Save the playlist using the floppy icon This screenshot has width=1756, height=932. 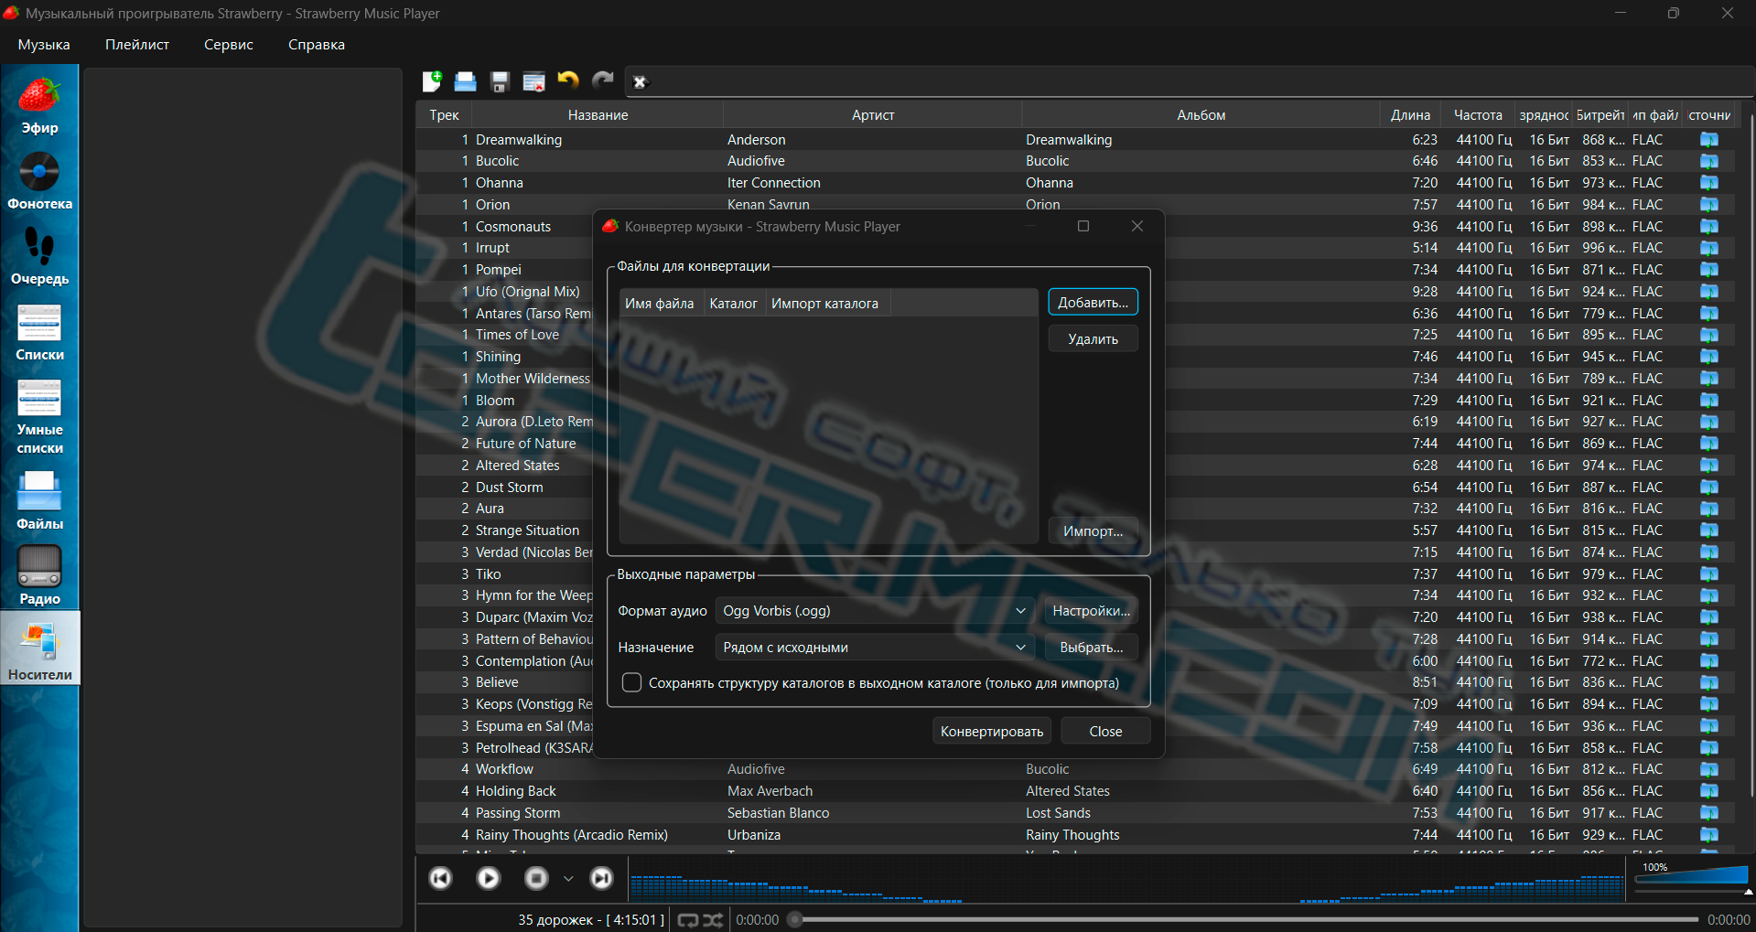click(x=500, y=81)
